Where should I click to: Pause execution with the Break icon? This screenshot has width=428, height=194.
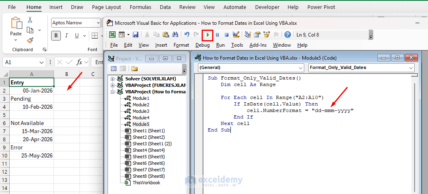pos(217,35)
